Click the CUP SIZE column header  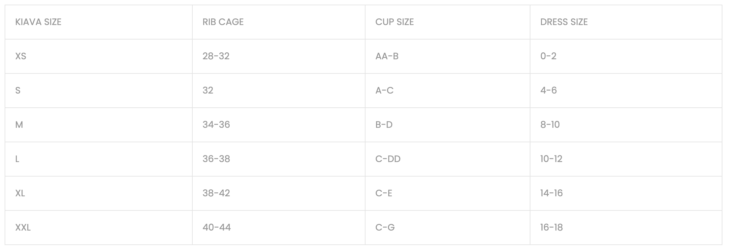[x=395, y=22]
